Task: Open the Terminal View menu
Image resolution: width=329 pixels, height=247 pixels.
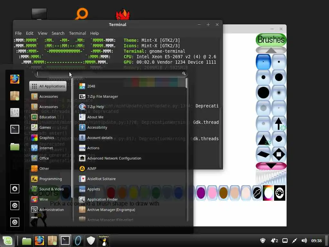Action: coord(42,33)
